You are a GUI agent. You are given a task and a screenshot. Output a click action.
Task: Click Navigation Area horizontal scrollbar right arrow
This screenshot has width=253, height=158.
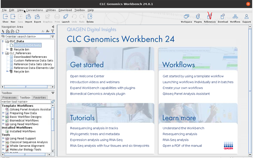(53, 87)
